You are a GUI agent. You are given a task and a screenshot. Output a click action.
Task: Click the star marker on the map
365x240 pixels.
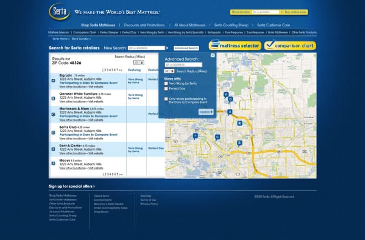point(240,123)
